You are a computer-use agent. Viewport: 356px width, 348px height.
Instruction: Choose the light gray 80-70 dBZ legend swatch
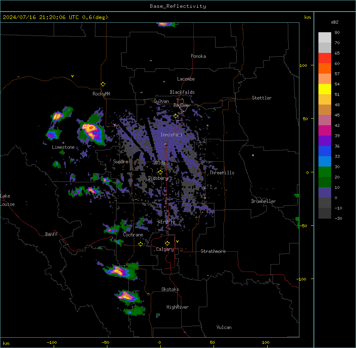pos(325,38)
